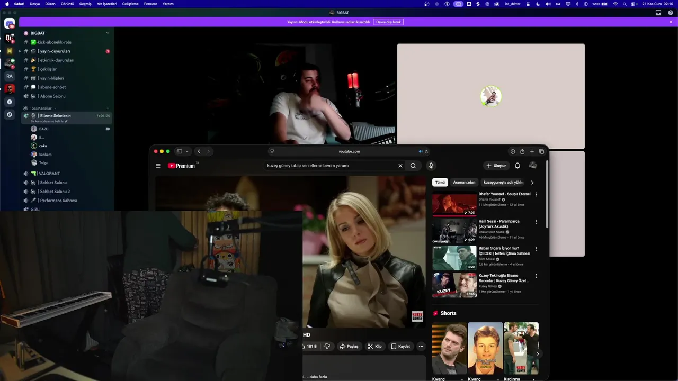Click the create channel plus next to Ses Kanalları

click(x=108, y=108)
